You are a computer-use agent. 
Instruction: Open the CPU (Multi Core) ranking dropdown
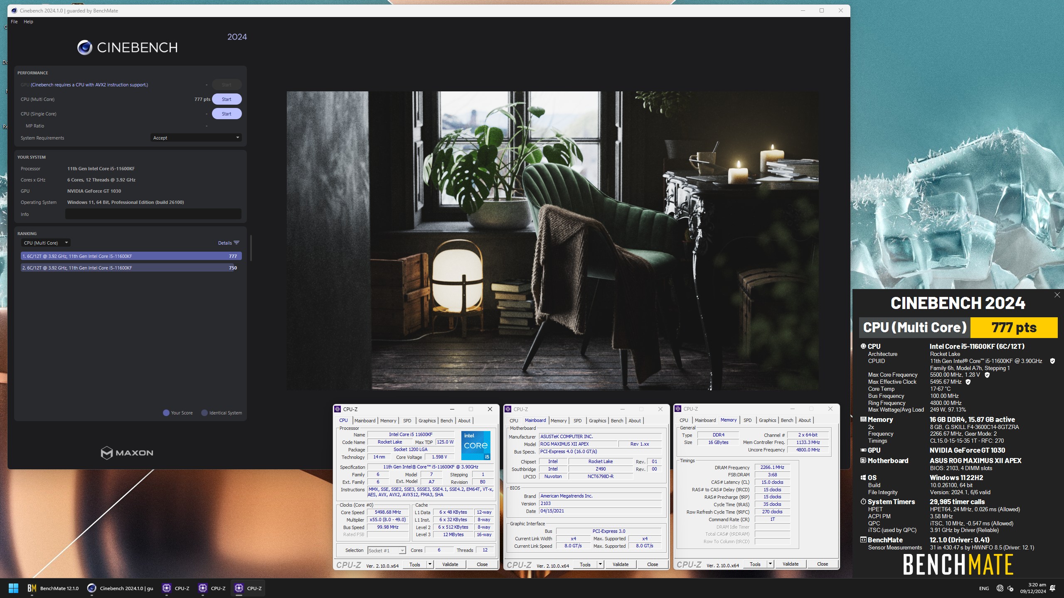[x=46, y=243]
